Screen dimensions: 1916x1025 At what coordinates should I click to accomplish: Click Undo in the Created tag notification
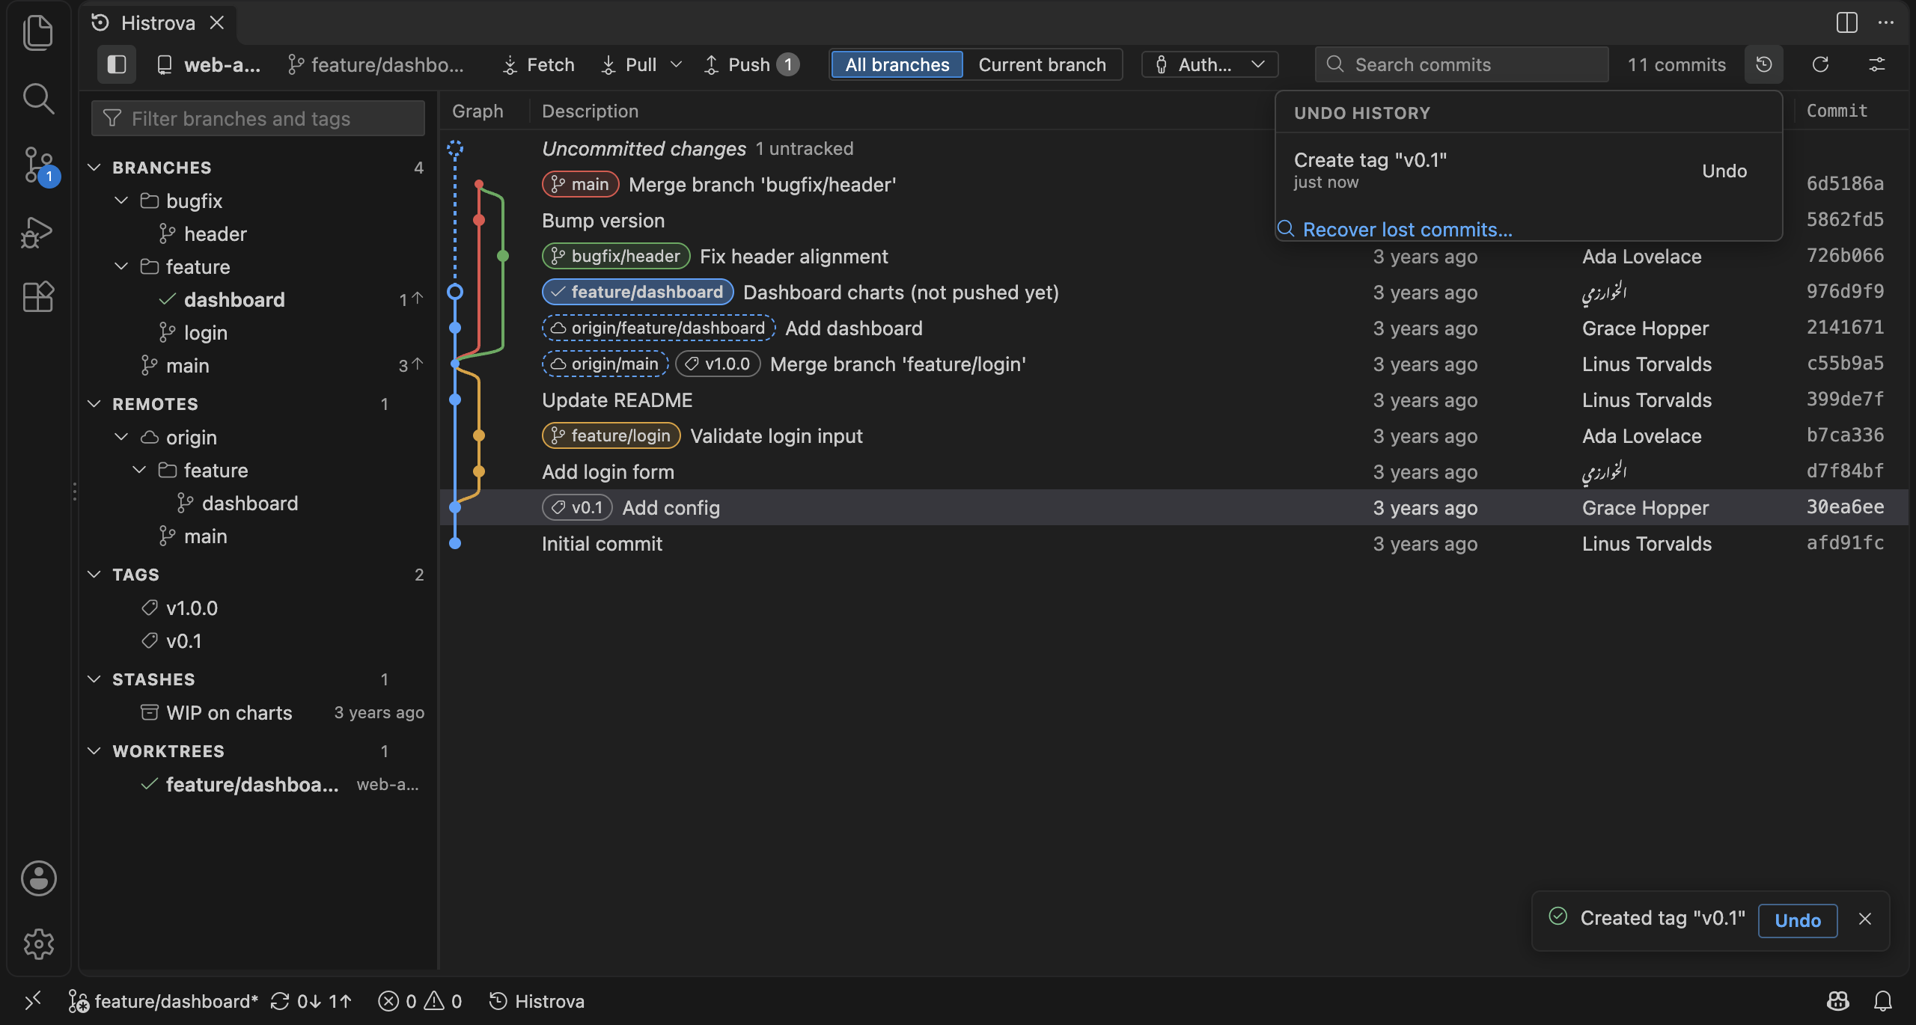tap(1797, 920)
